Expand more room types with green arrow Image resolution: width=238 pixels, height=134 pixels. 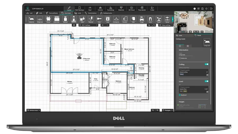[173, 19]
